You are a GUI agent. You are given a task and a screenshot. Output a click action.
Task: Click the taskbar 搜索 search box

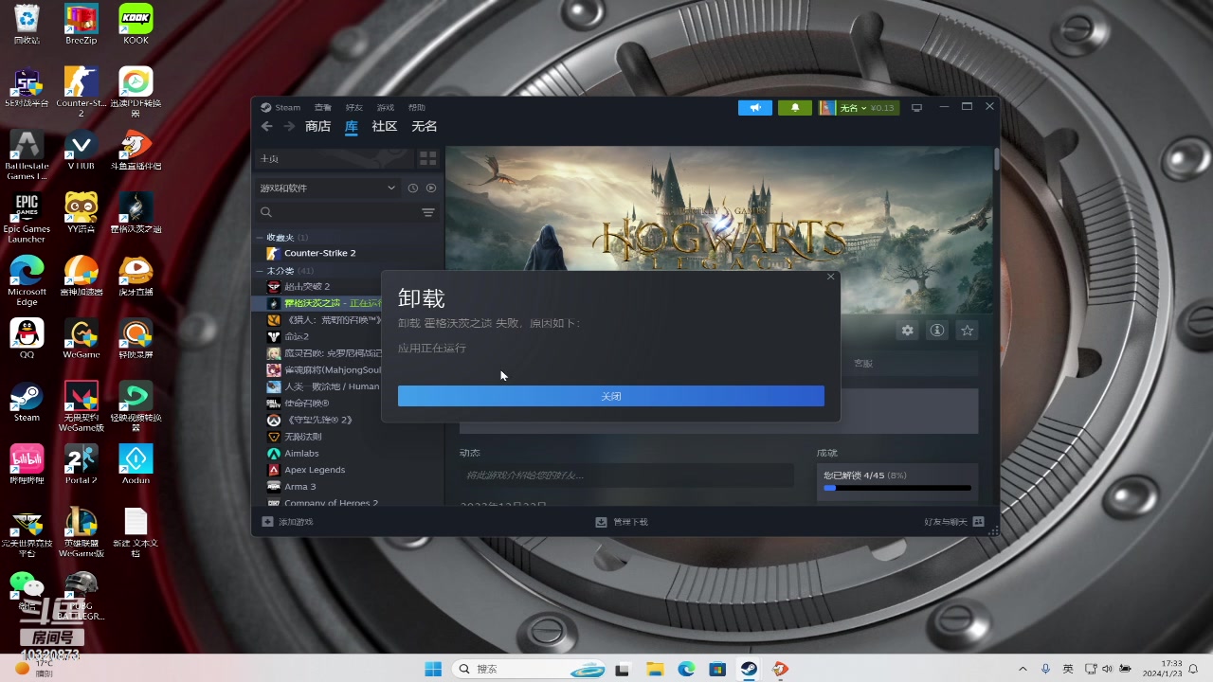point(531,669)
